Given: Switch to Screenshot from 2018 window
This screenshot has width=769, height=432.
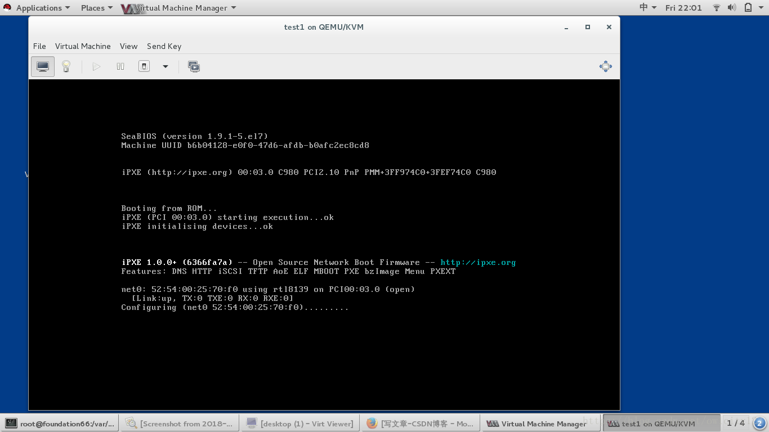Looking at the screenshot, I should point(180,424).
